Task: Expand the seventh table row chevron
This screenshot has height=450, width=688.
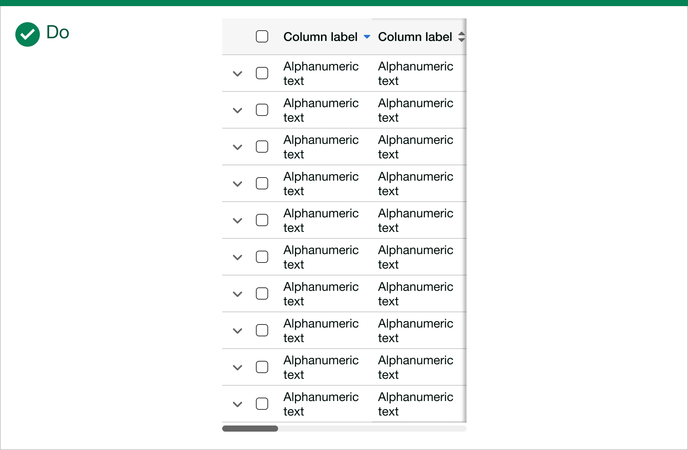Action: coord(238,294)
